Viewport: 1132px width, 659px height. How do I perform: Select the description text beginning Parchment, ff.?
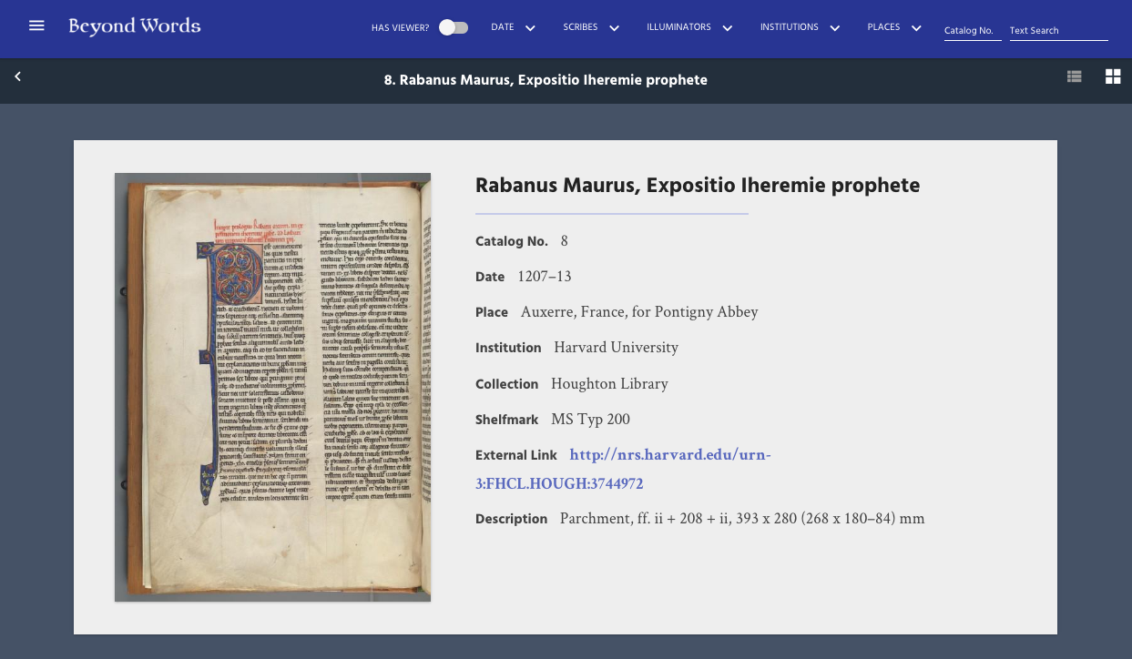click(x=742, y=518)
